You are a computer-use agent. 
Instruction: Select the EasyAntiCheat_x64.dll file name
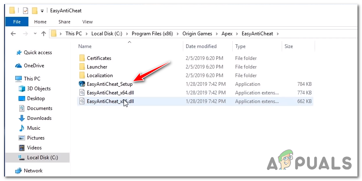pos(110,93)
